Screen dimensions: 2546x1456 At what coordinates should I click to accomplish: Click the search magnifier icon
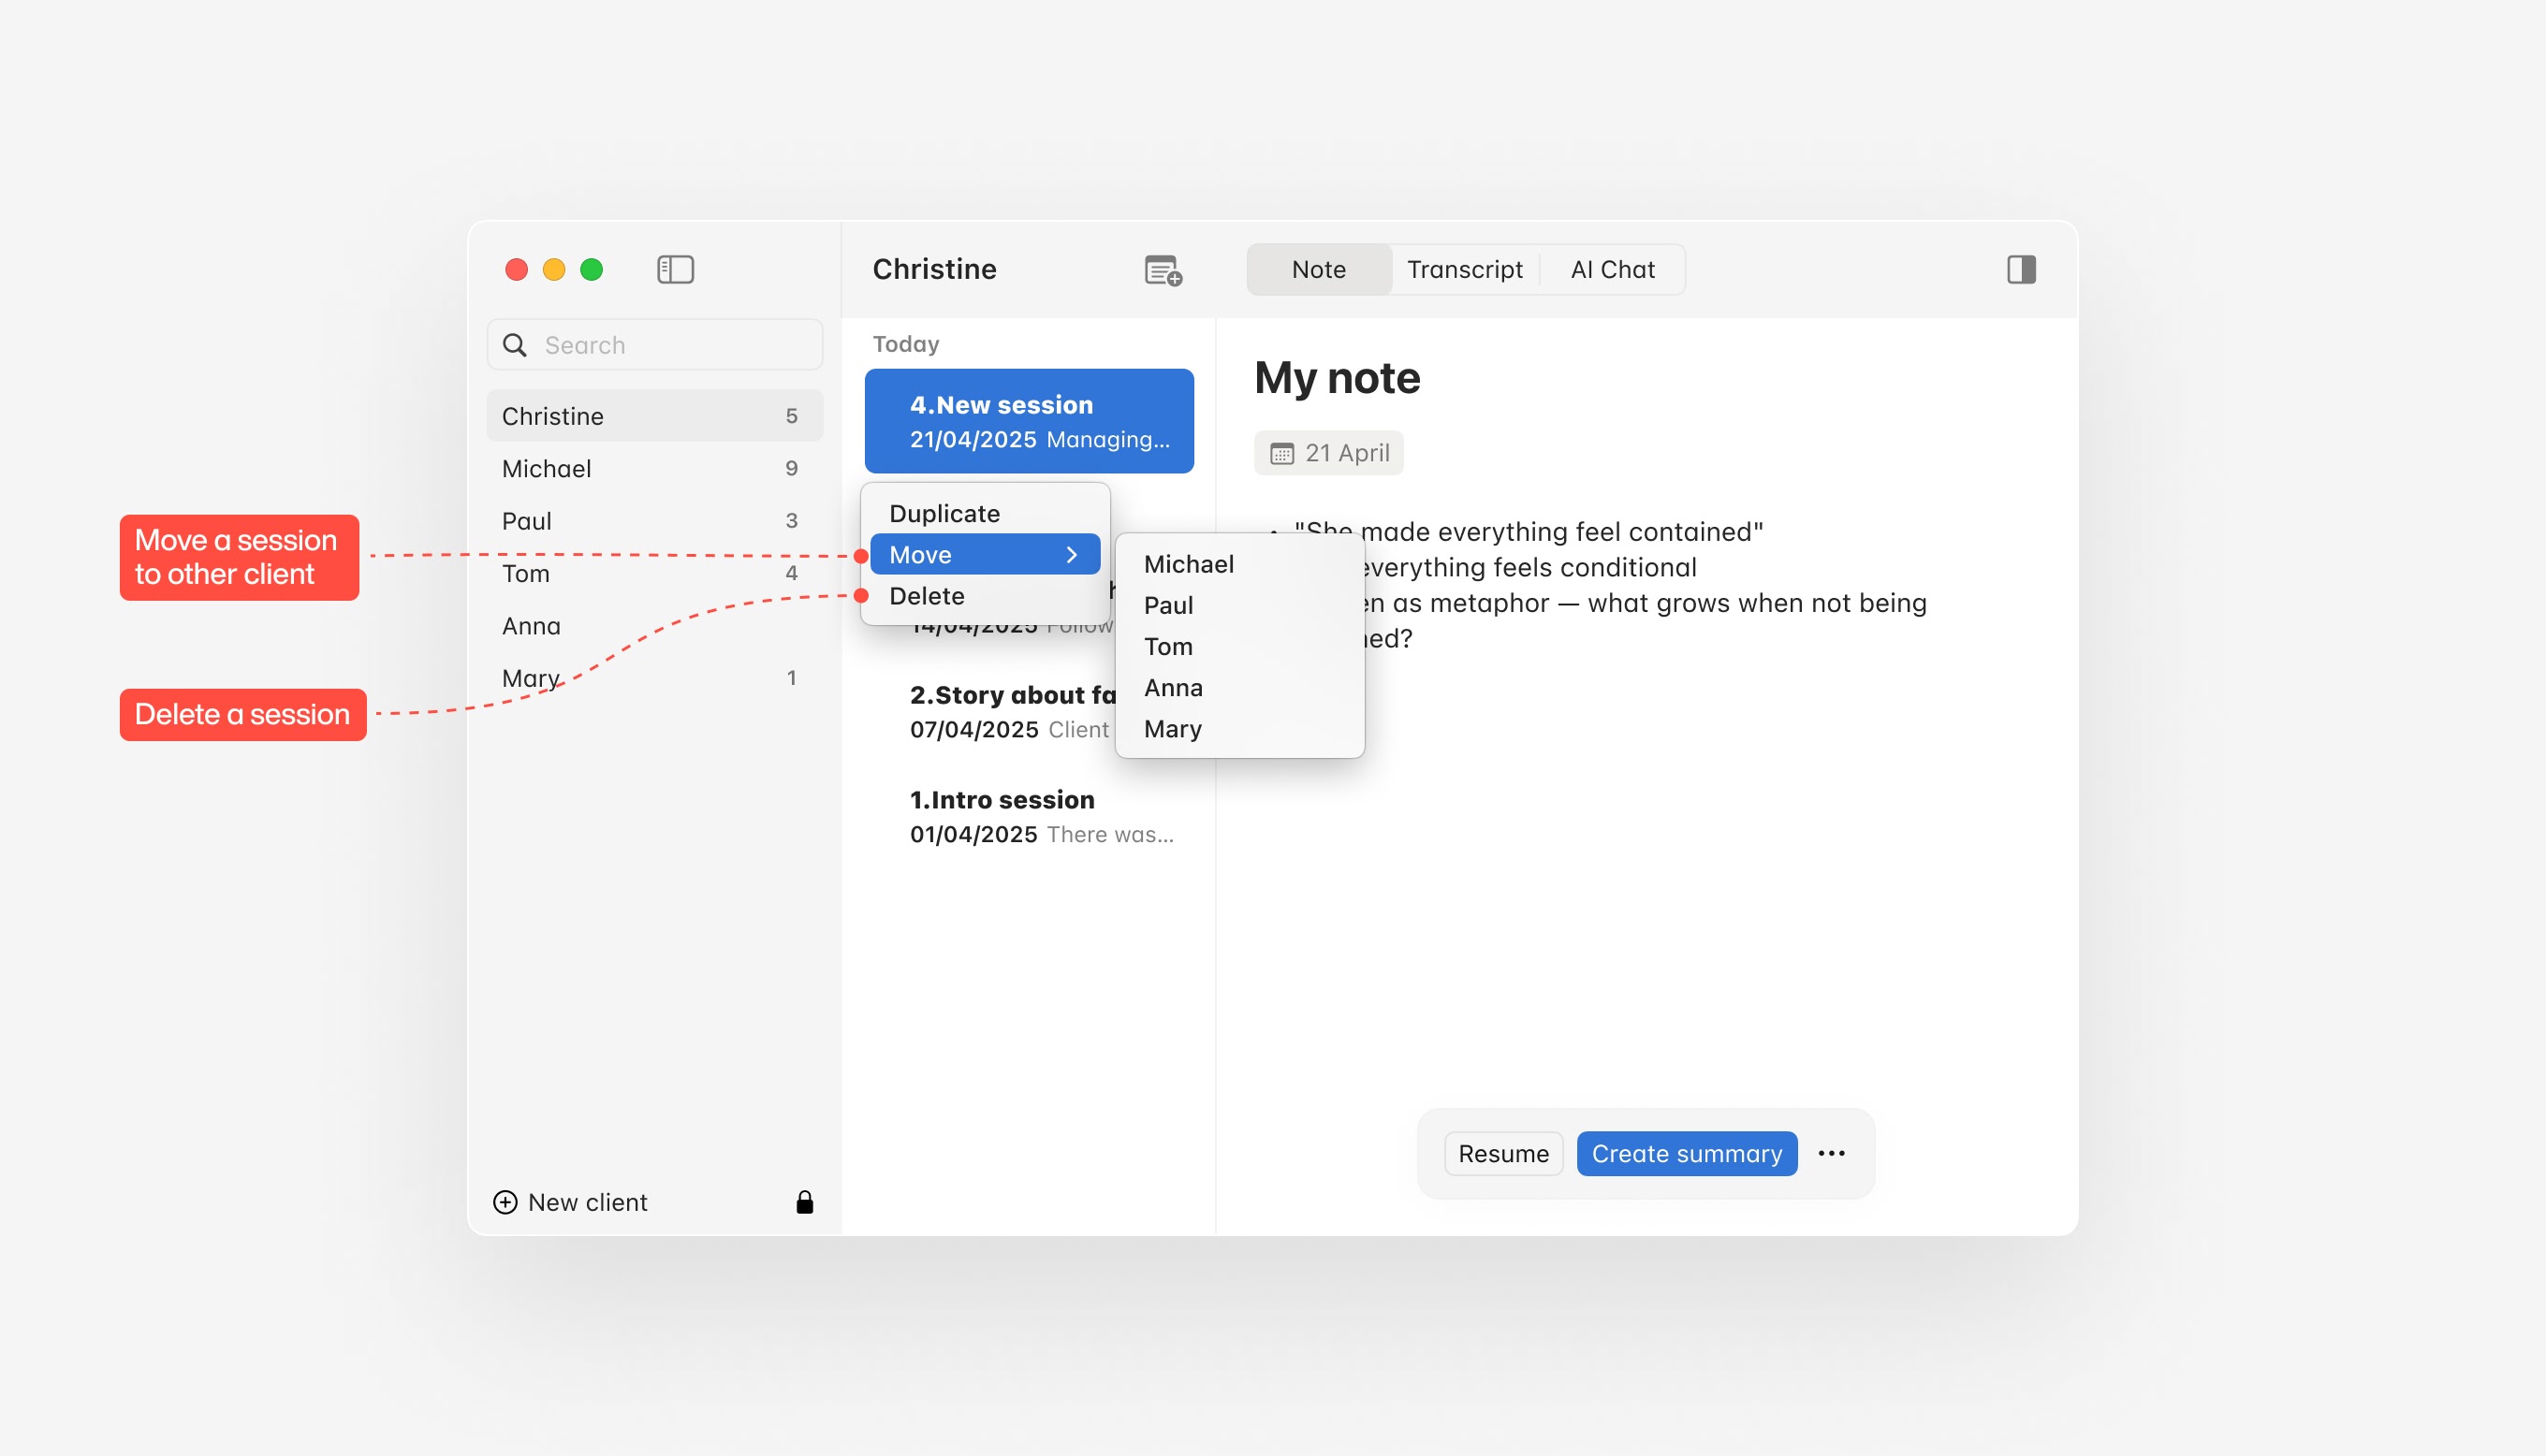pyautogui.click(x=515, y=345)
